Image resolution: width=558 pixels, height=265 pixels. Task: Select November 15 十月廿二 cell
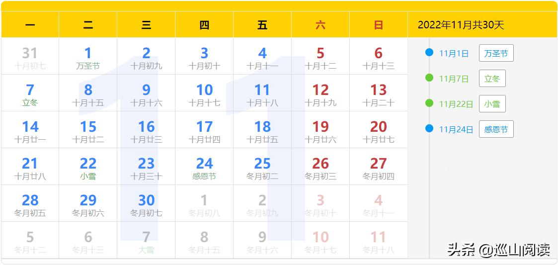click(x=88, y=130)
